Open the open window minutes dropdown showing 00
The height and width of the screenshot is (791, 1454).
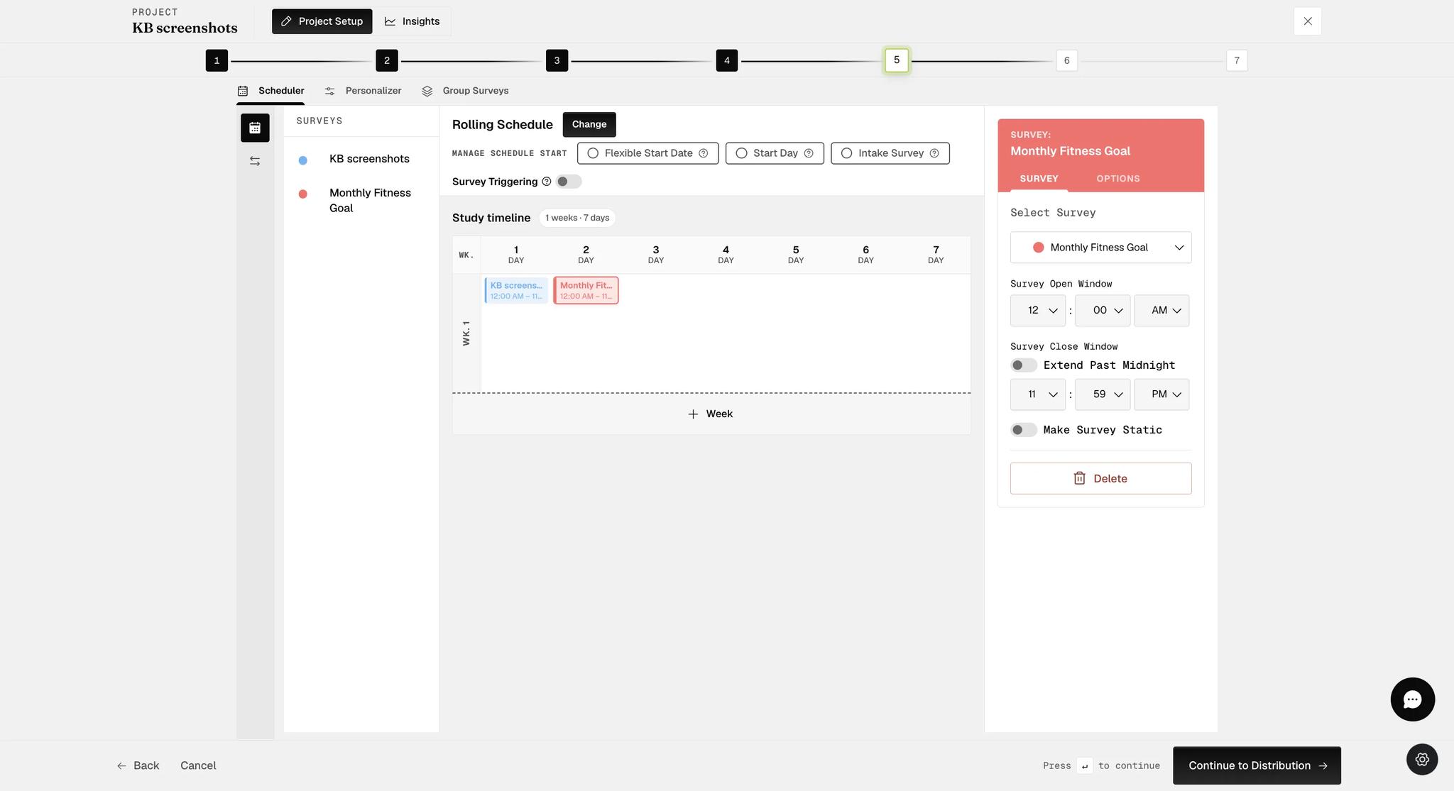click(1103, 311)
